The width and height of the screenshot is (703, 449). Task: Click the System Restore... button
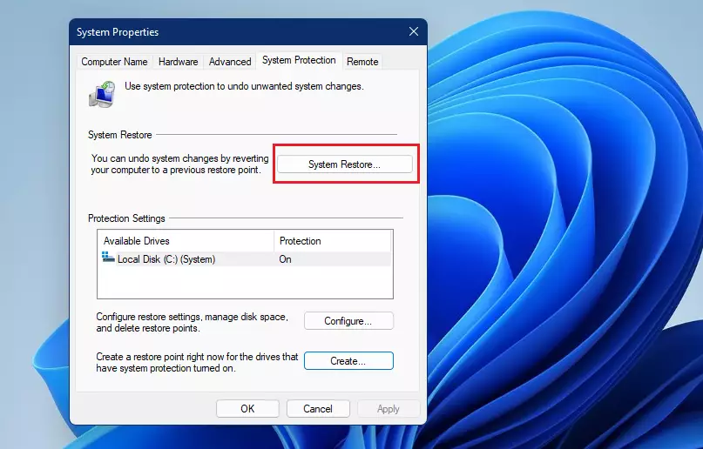pos(344,164)
